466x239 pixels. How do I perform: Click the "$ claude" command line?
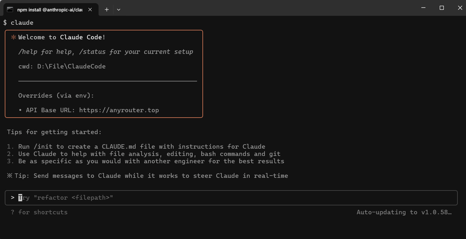(18, 23)
